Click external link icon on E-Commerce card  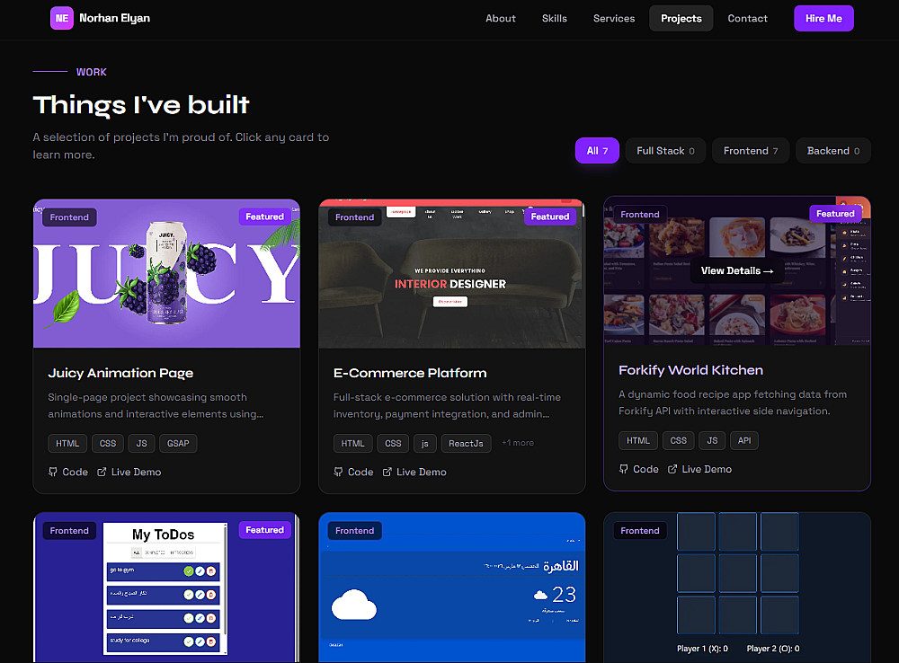(387, 473)
